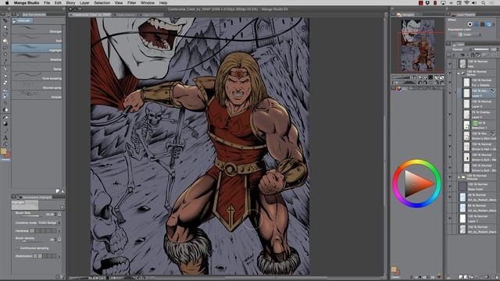Click trash icon in Sub tool panel
The height and width of the screenshot is (281, 500).
tap(62, 190)
